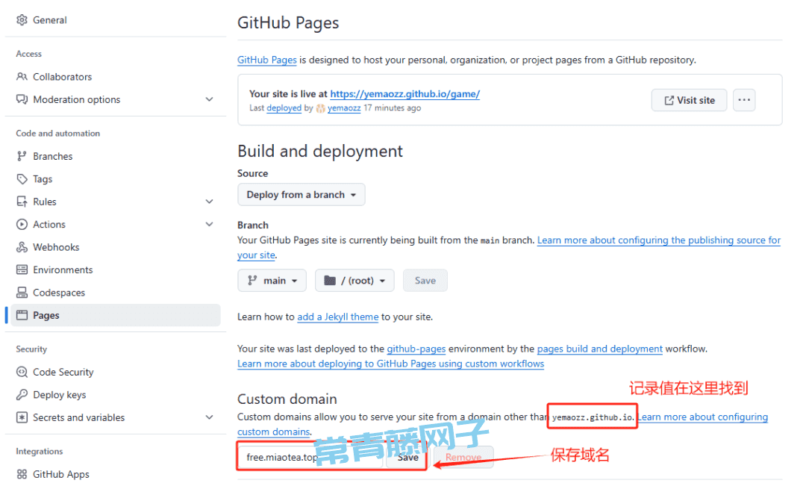806x489 pixels.
Task: Click the Rules icon in sidebar
Action: click(x=22, y=202)
